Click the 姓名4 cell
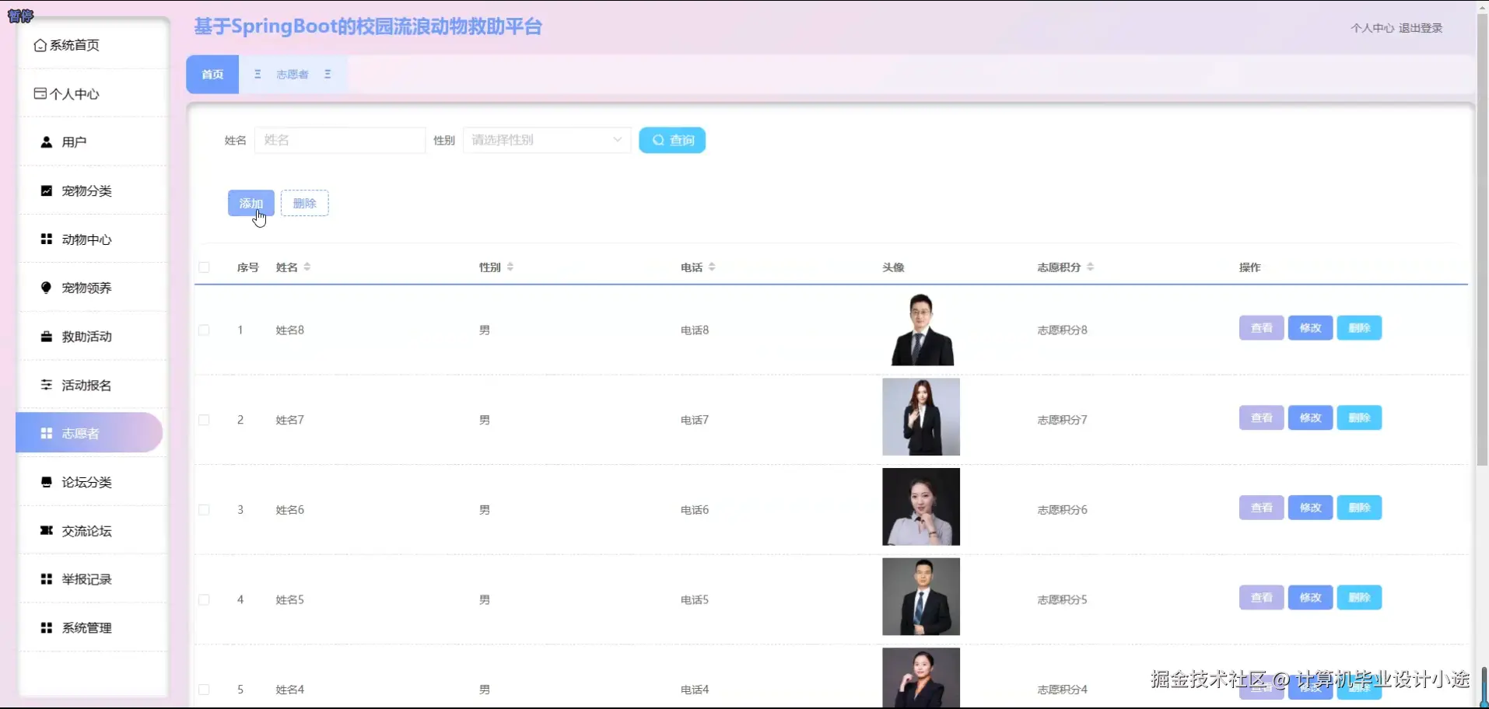Image resolution: width=1489 pixels, height=709 pixels. coord(289,690)
